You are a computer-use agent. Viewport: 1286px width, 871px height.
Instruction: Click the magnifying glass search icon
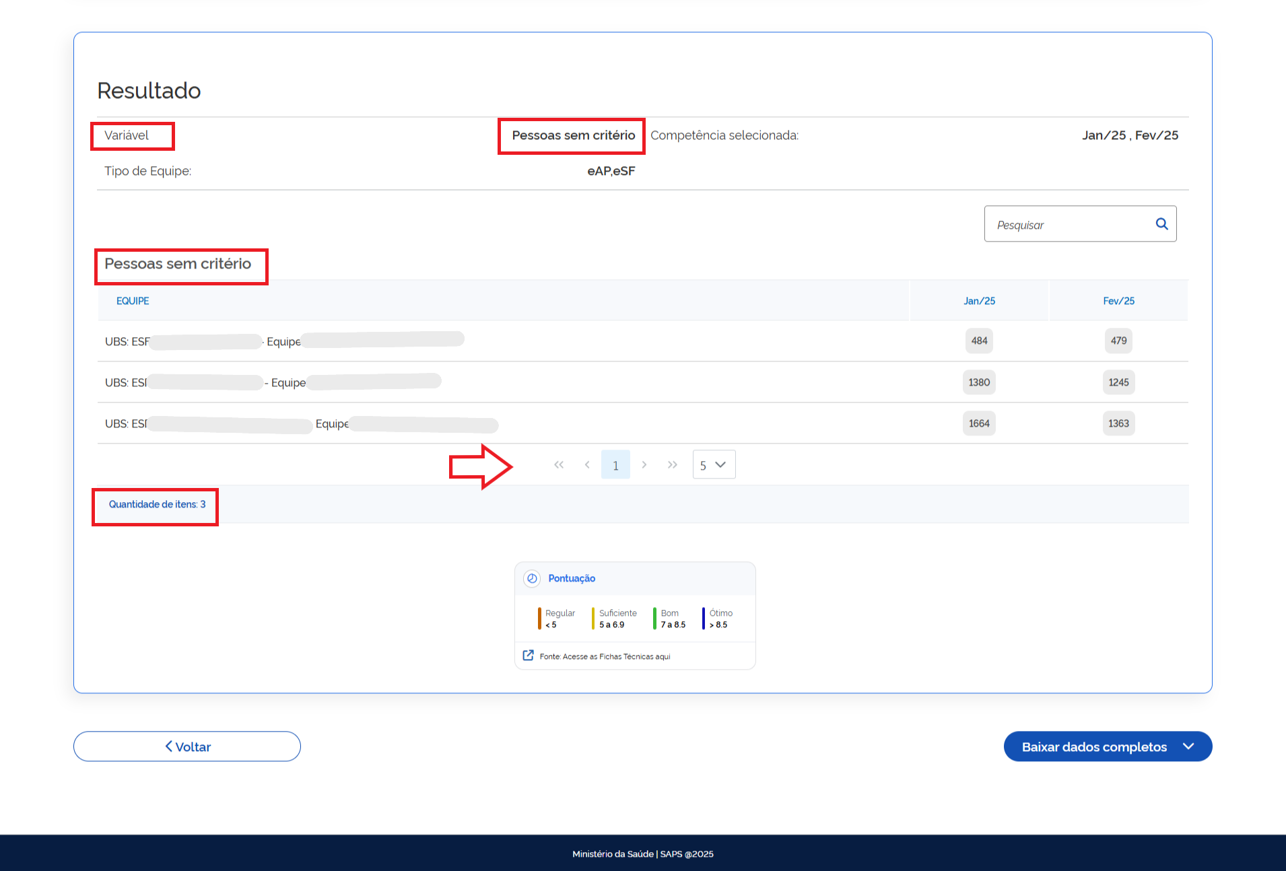(1161, 224)
